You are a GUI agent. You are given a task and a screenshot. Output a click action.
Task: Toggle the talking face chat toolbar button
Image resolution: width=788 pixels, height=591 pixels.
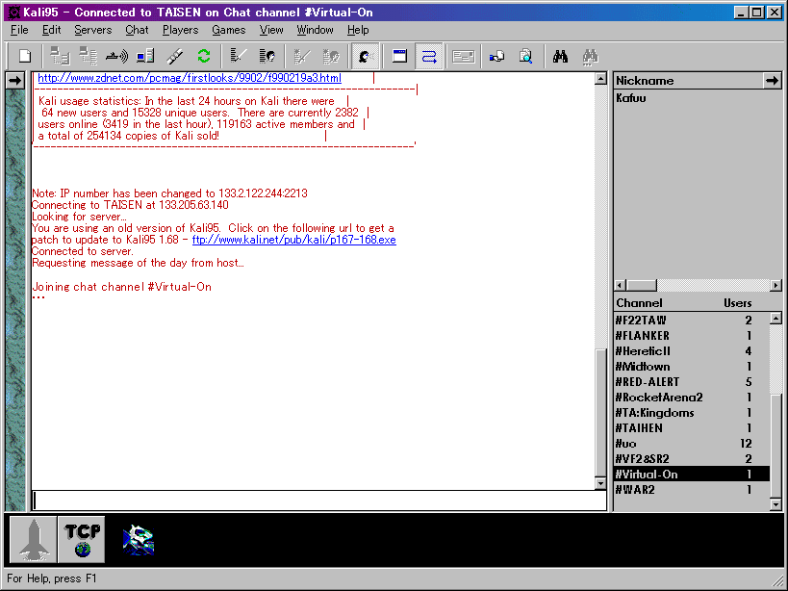(x=366, y=56)
